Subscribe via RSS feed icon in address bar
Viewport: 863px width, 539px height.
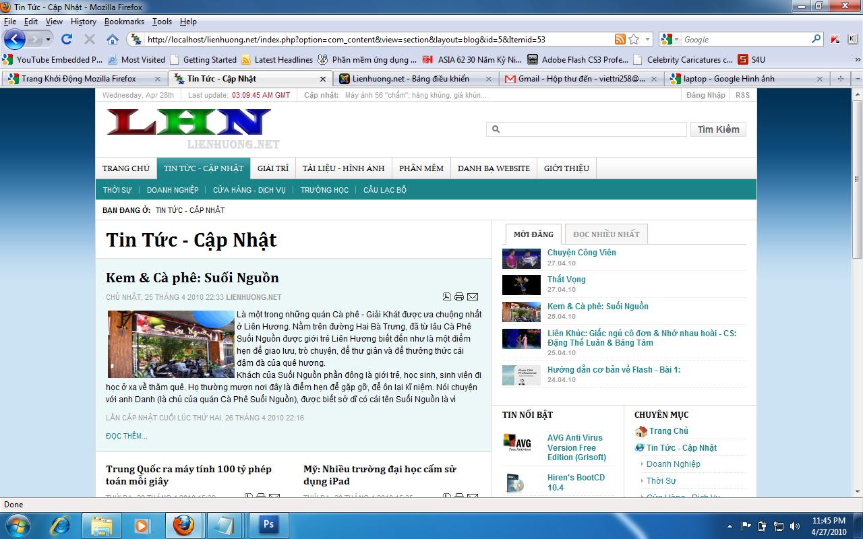point(620,40)
